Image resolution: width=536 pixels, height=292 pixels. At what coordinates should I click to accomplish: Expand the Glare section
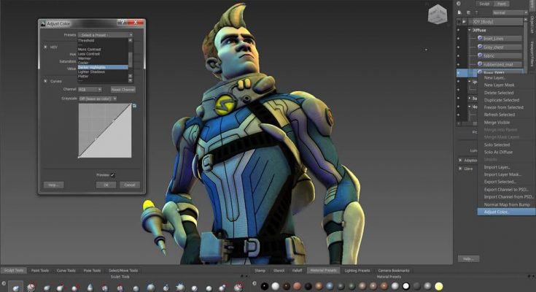(x=460, y=169)
